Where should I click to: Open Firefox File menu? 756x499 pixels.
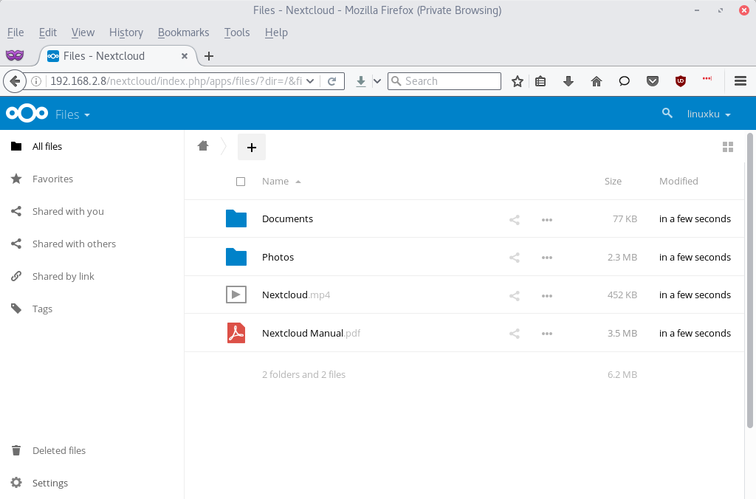click(16, 32)
